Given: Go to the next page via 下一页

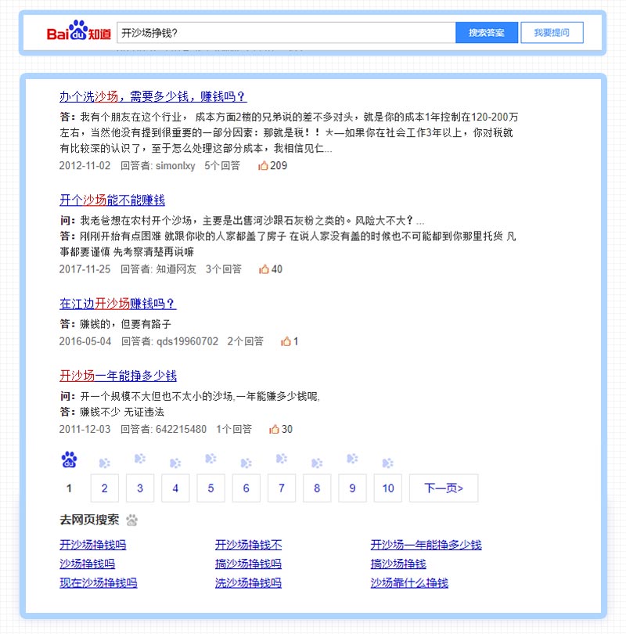Looking at the screenshot, I should coord(443,488).
